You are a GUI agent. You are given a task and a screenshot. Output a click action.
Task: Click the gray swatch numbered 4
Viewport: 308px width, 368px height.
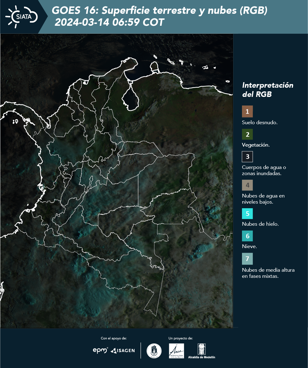[x=247, y=185]
